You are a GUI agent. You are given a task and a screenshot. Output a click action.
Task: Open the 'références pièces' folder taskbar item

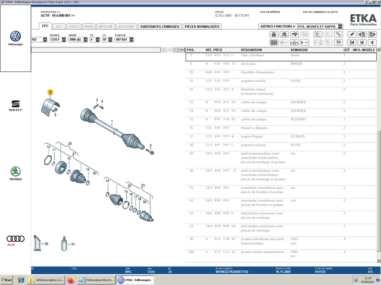(x=46, y=280)
